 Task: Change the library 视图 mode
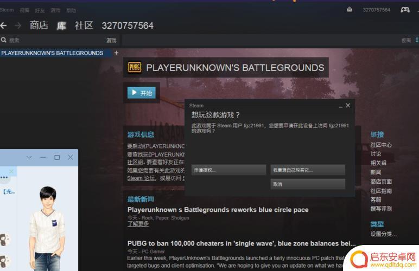point(406,40)
